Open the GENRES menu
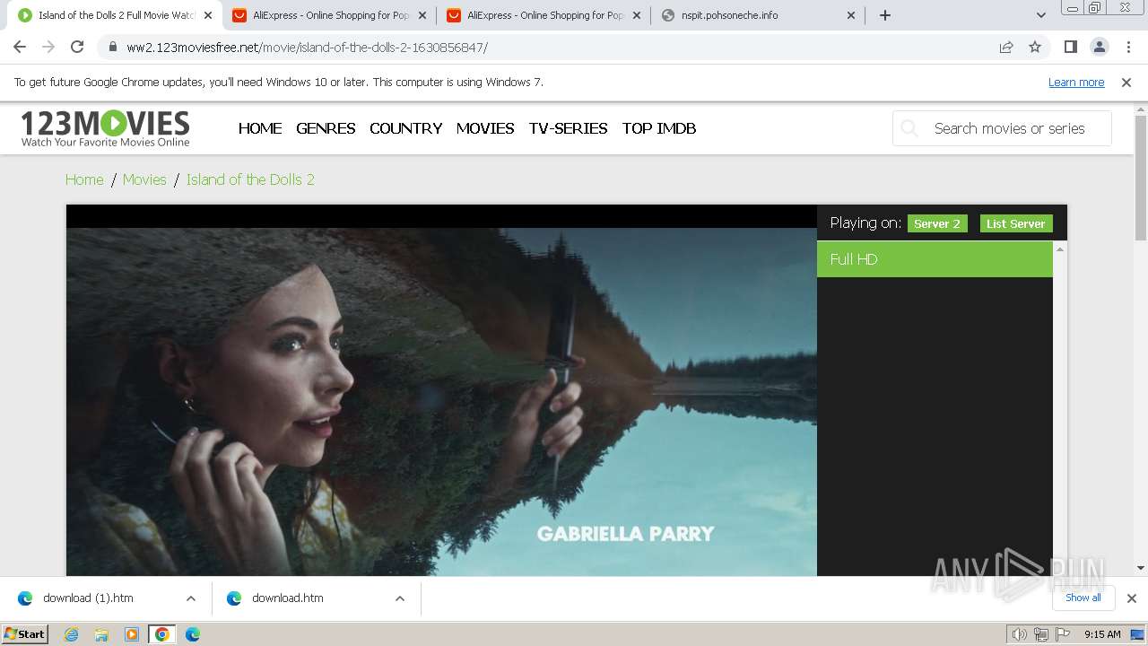Screen dimensions: 1148x646 tap(326, 128)
